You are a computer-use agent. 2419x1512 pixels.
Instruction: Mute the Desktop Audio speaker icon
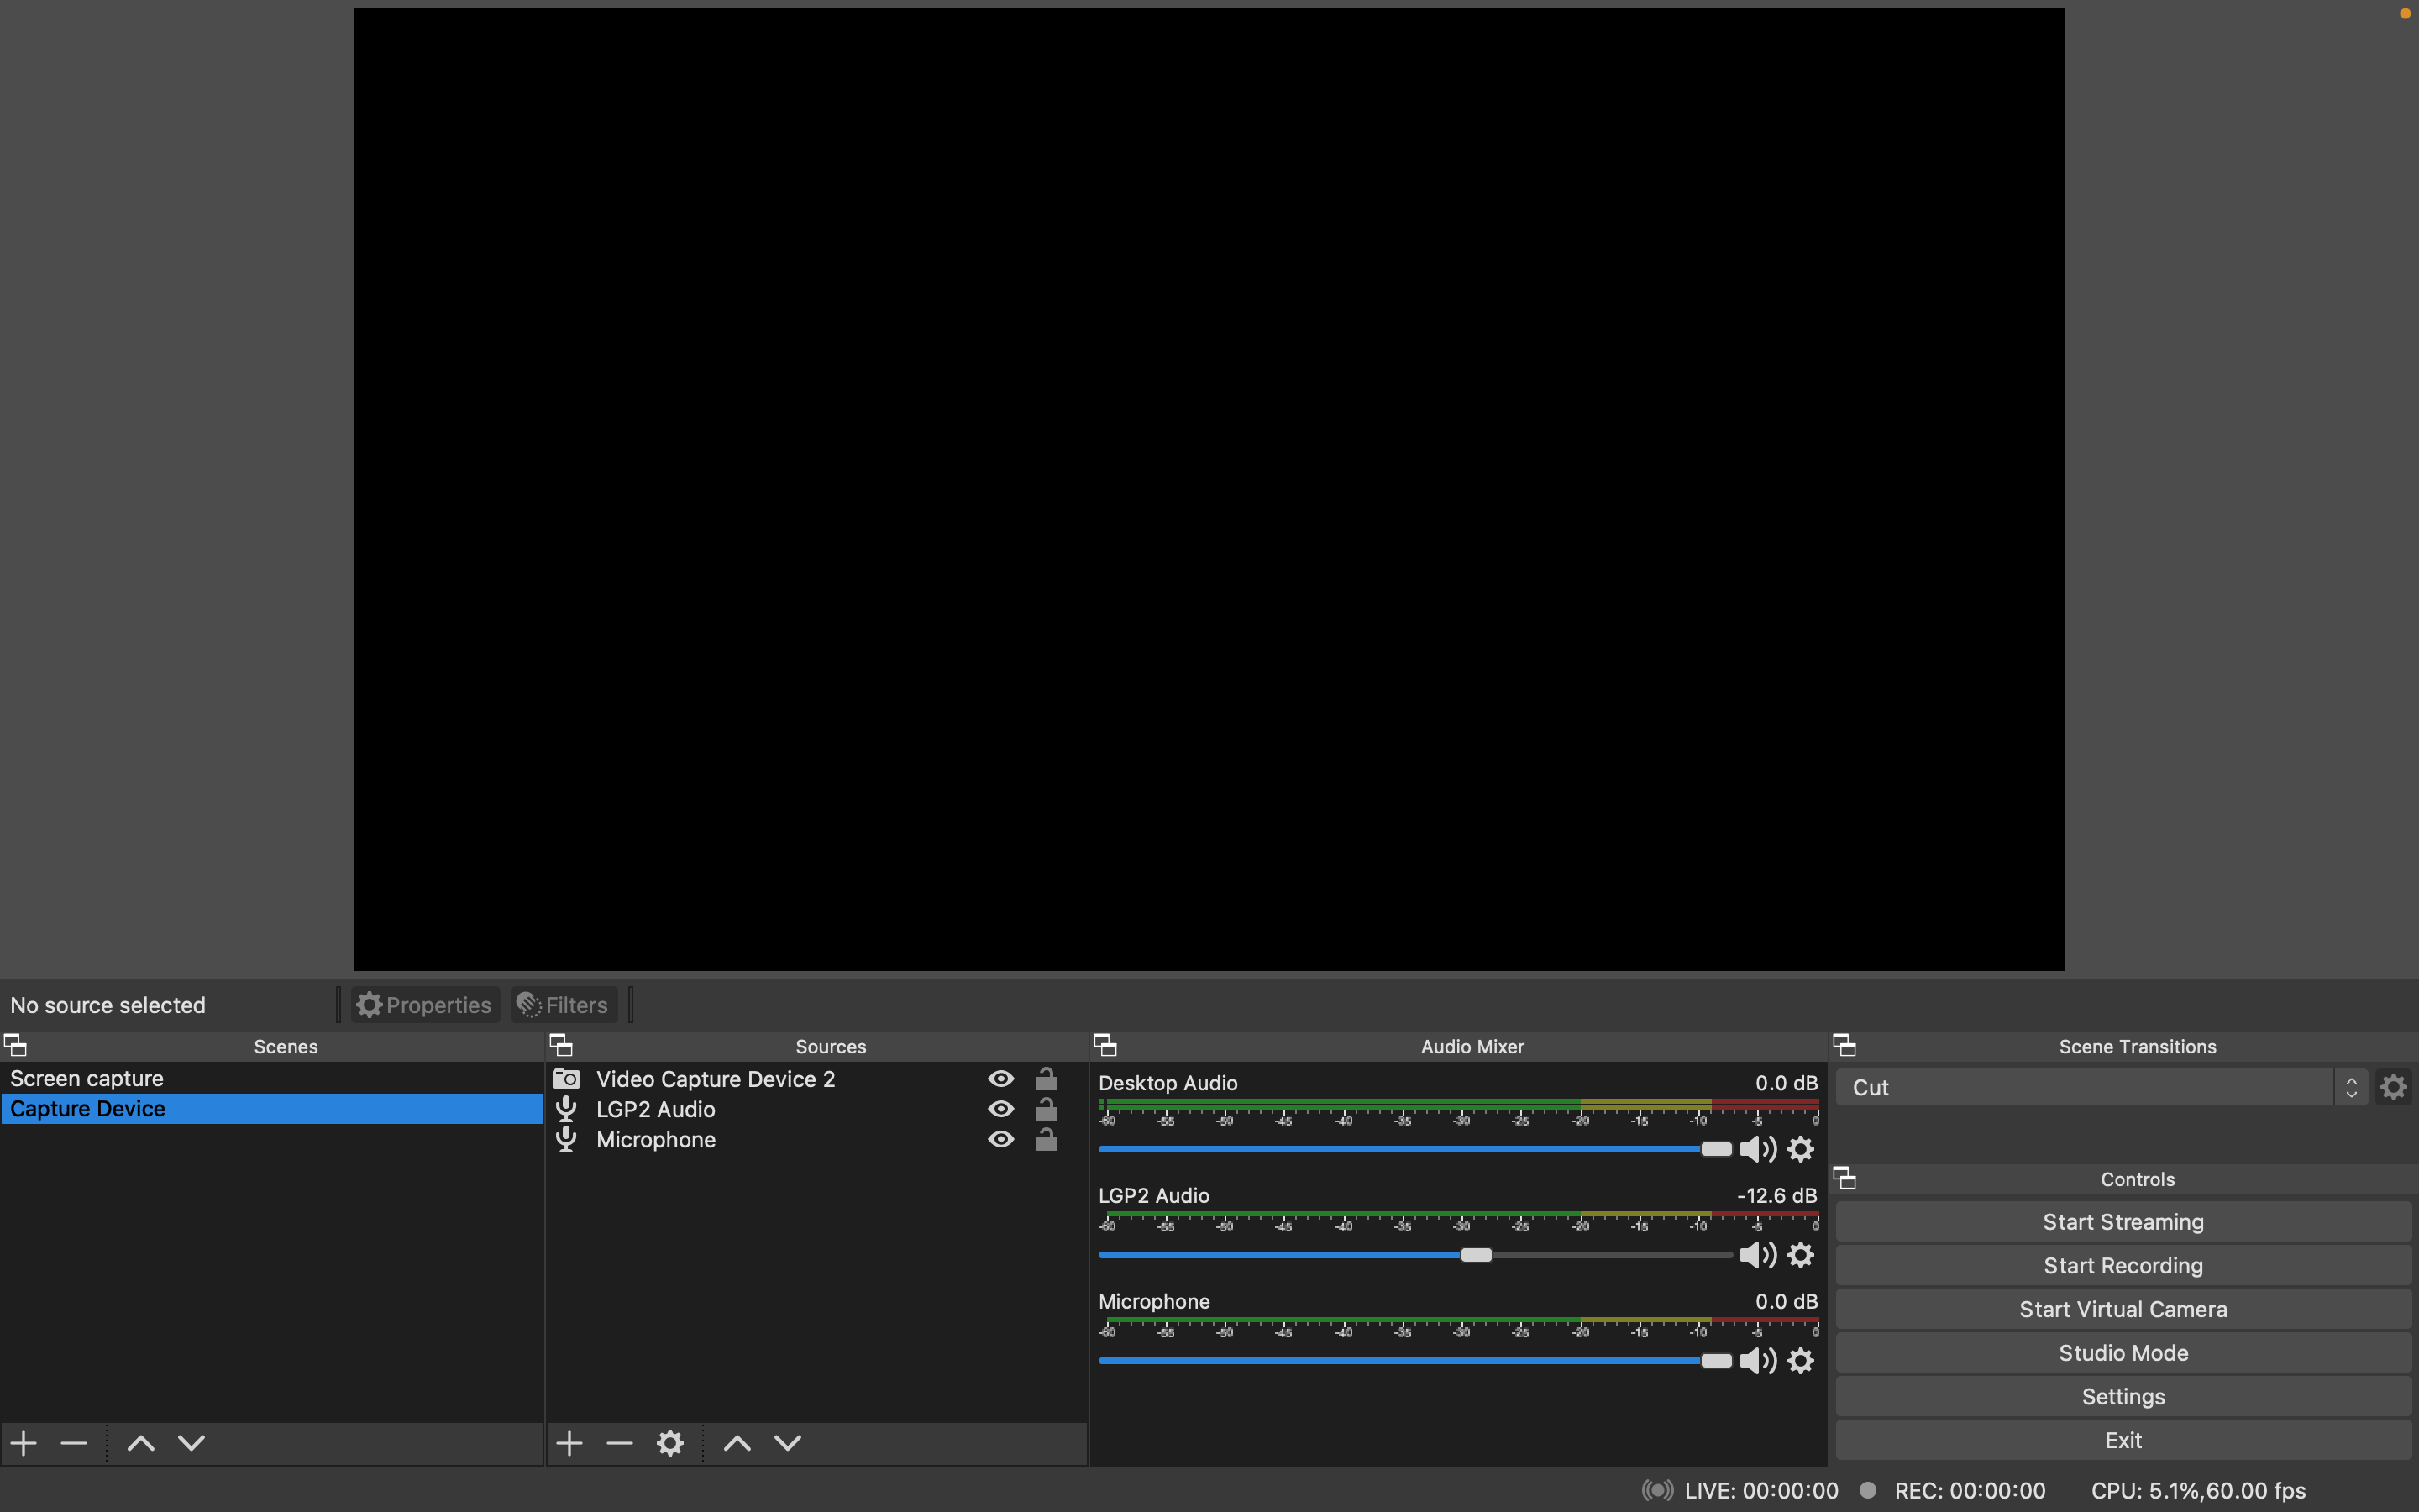(x=1756, y=1149)
